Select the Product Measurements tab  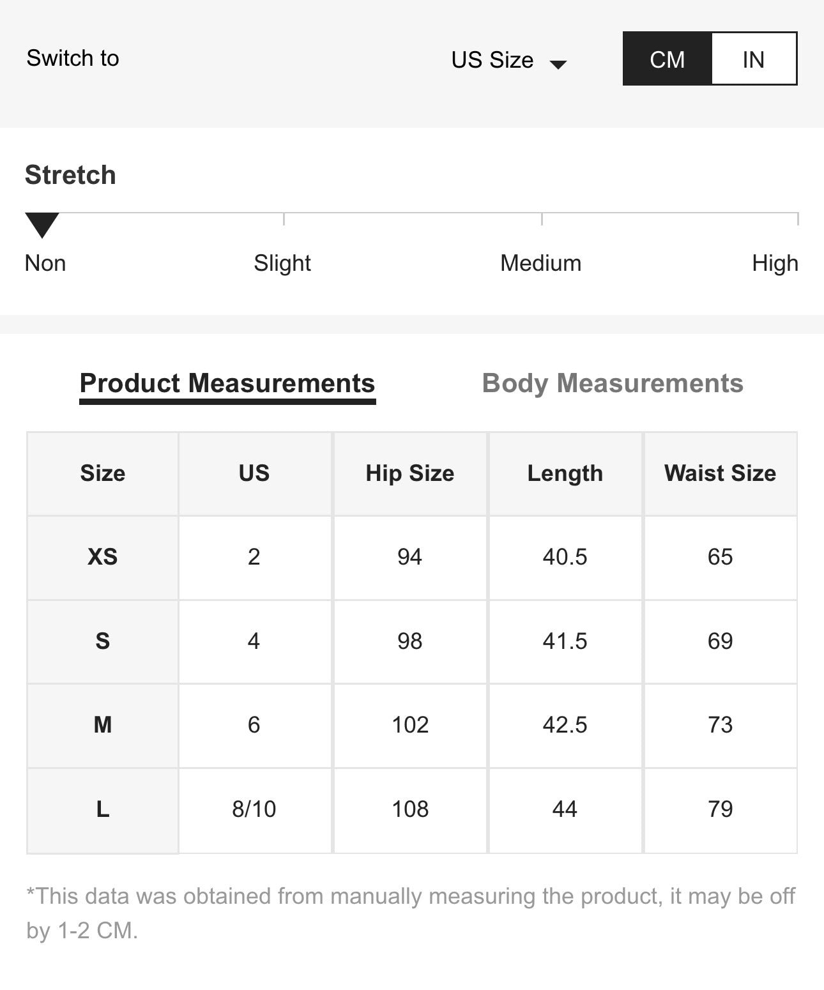click(227, 384)
